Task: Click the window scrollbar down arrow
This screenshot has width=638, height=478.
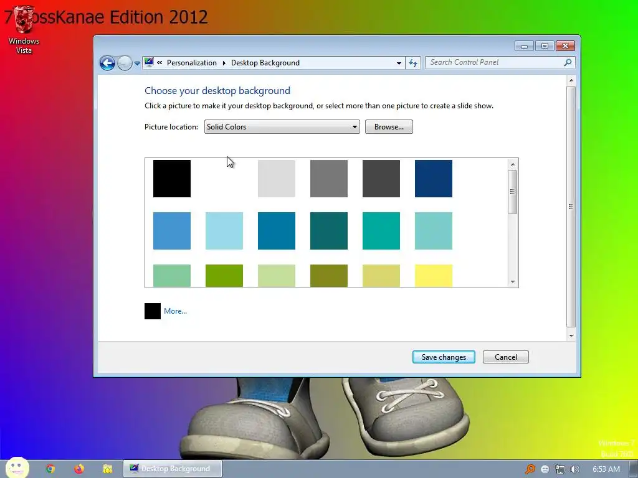Action: (571, 335)
